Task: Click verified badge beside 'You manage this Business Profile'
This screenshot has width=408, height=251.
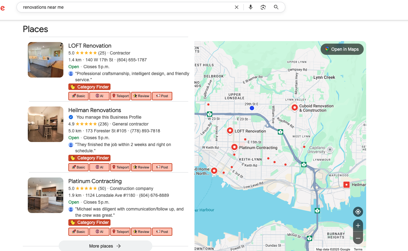Action: [71, 117]
